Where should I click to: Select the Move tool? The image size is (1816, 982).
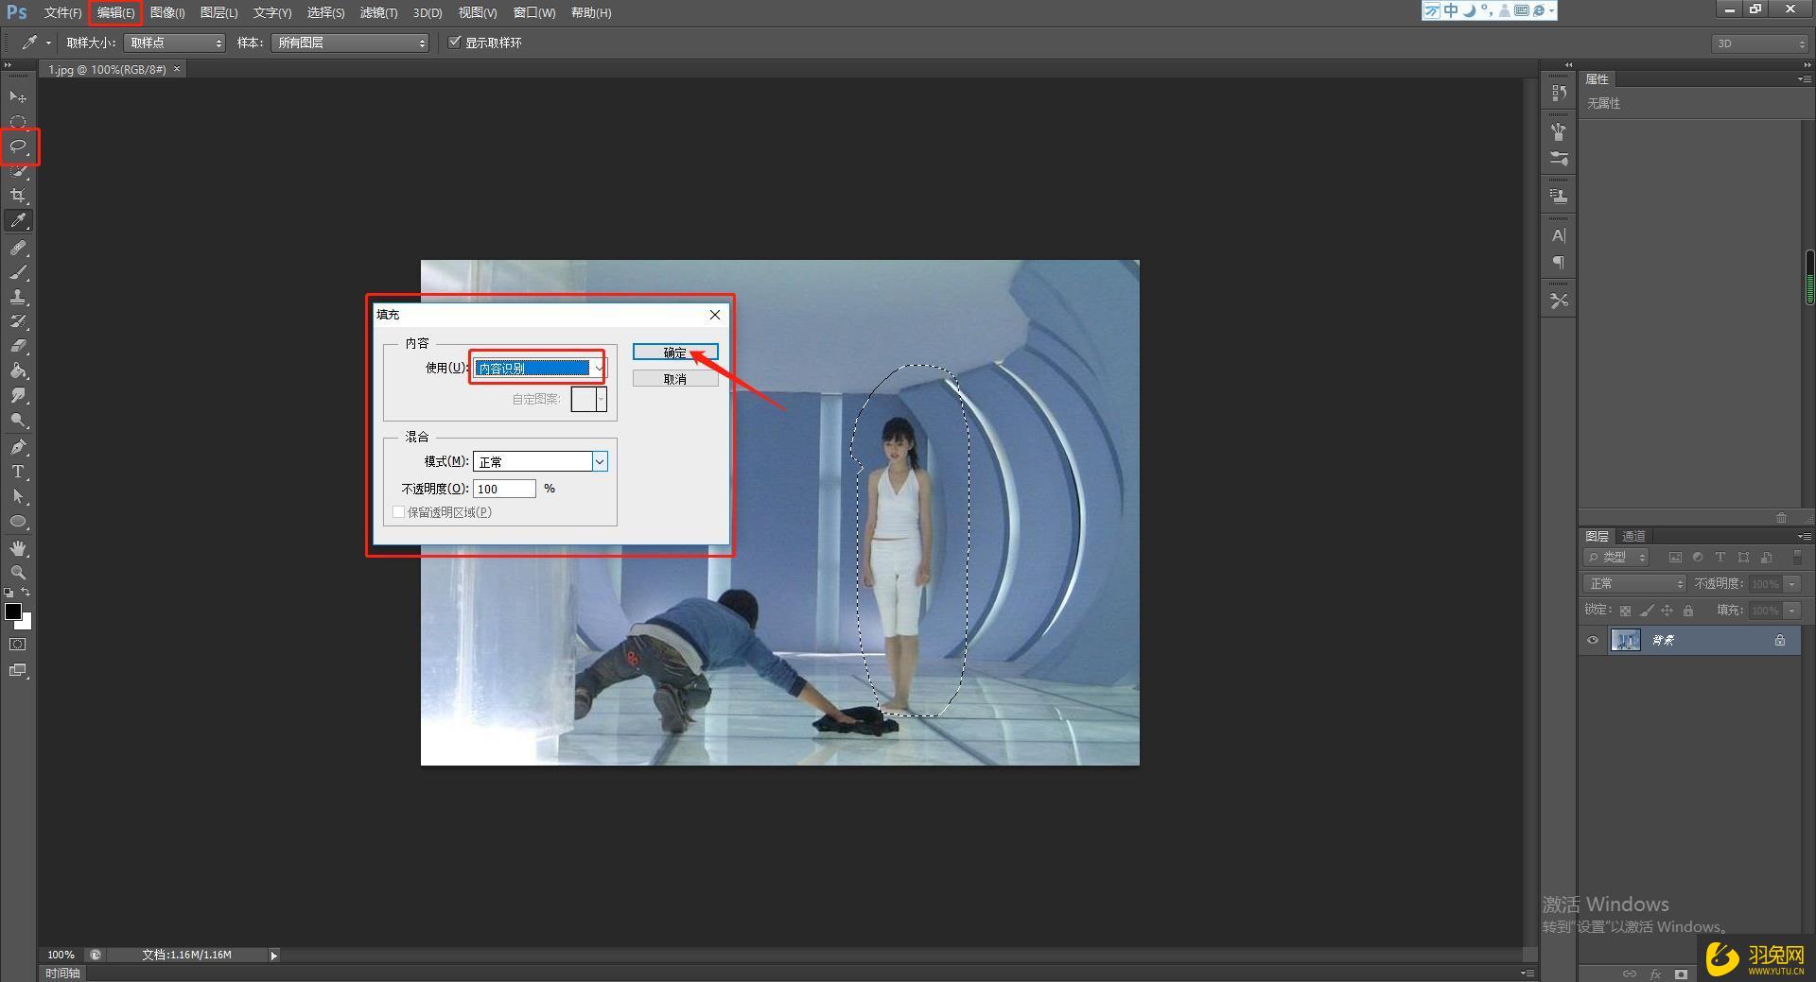point(18,96)
